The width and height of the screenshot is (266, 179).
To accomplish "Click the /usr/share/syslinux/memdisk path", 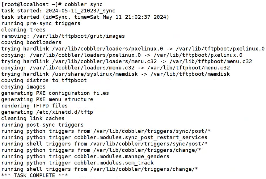I will tap(95, 74).
